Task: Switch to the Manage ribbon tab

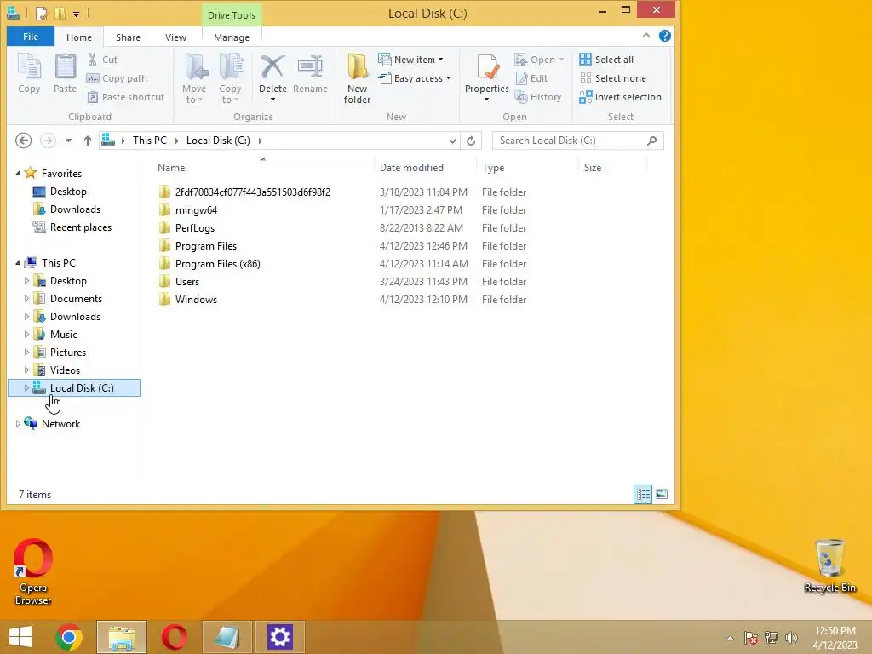Action: [232, 37]
